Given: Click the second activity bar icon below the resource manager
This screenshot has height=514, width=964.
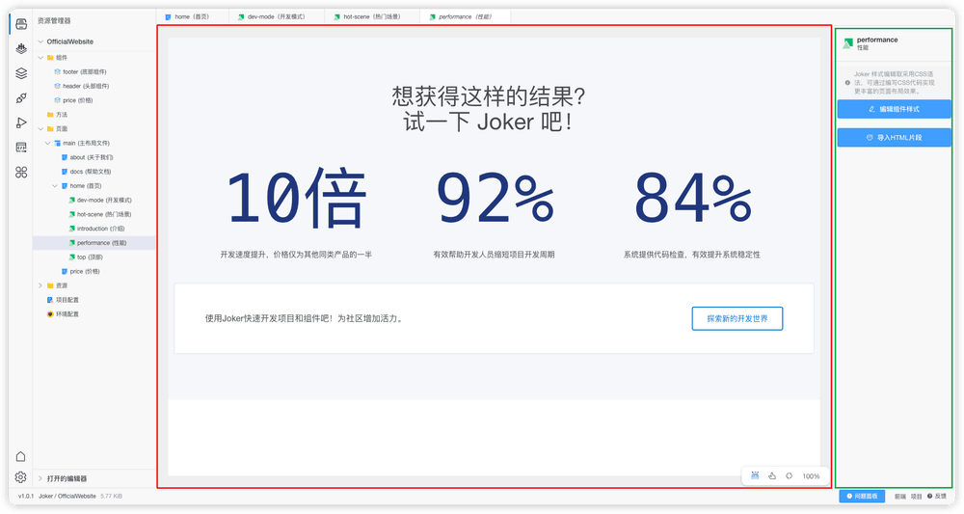Looking at the screenshot, I should click(21, 48).
